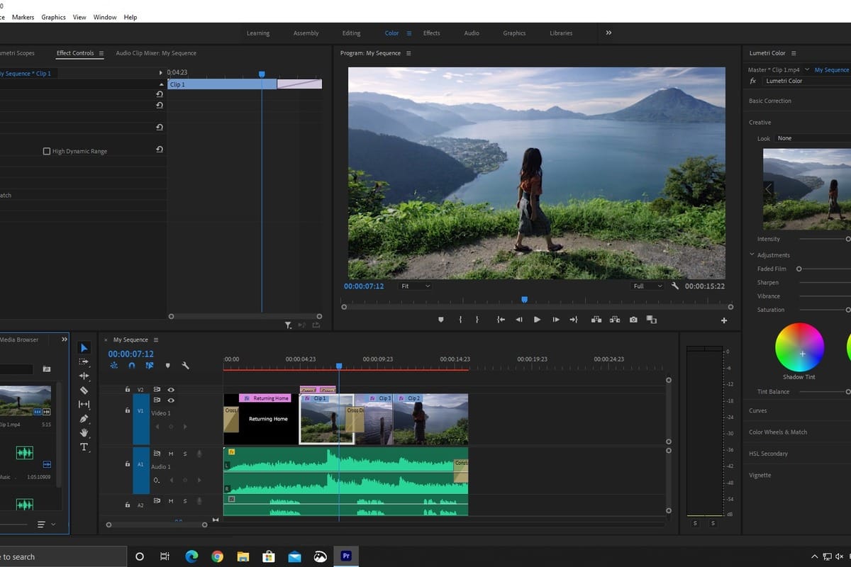Viewport: 851px width, 567px height.
Task: Capture a frame with the Export Frame camera icon
Action: click(633, 320)
